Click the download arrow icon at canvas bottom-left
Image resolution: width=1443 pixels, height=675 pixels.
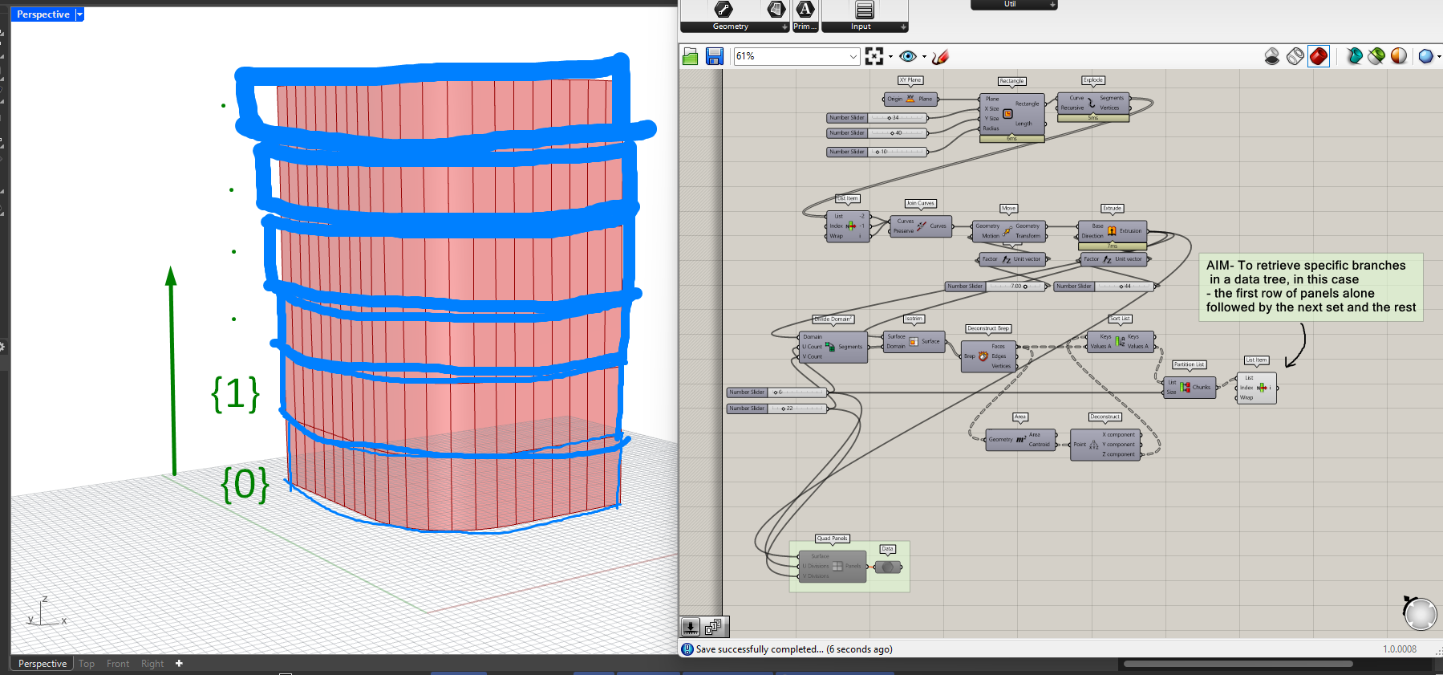[x=691, y=626]
